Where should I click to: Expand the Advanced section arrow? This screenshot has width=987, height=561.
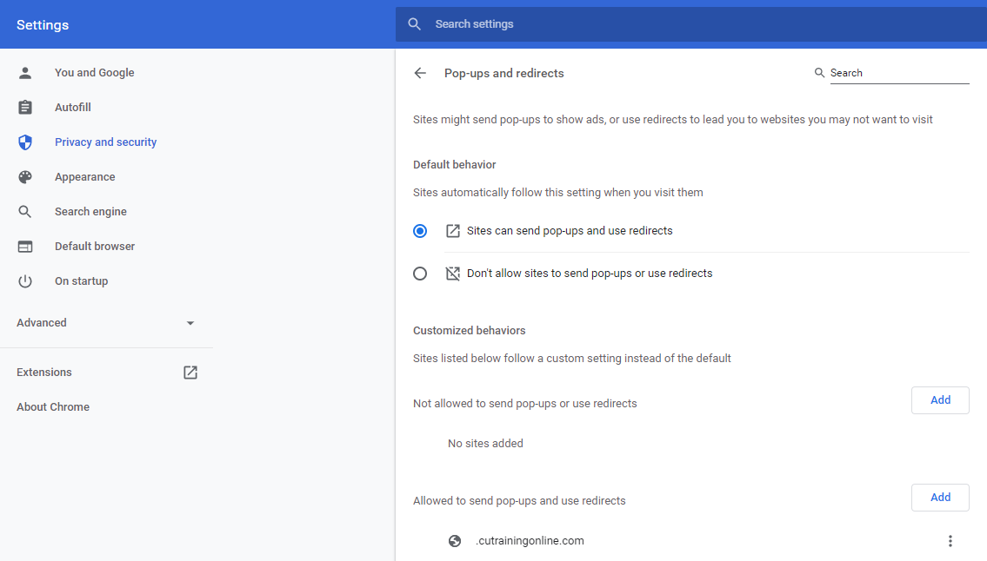pos(190,323)
